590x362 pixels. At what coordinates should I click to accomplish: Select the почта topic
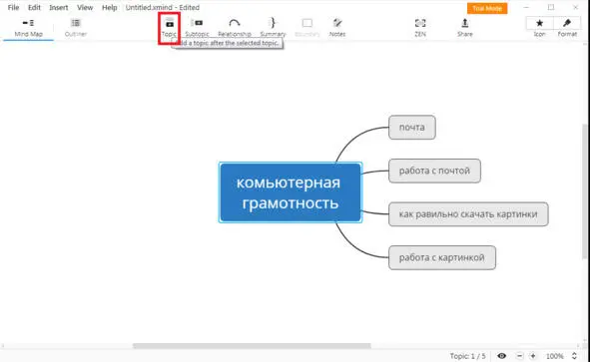412,128
